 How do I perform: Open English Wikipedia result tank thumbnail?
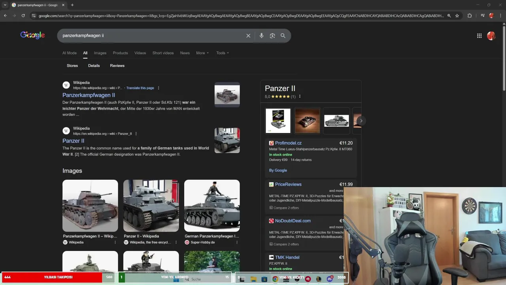coord(227,141)
